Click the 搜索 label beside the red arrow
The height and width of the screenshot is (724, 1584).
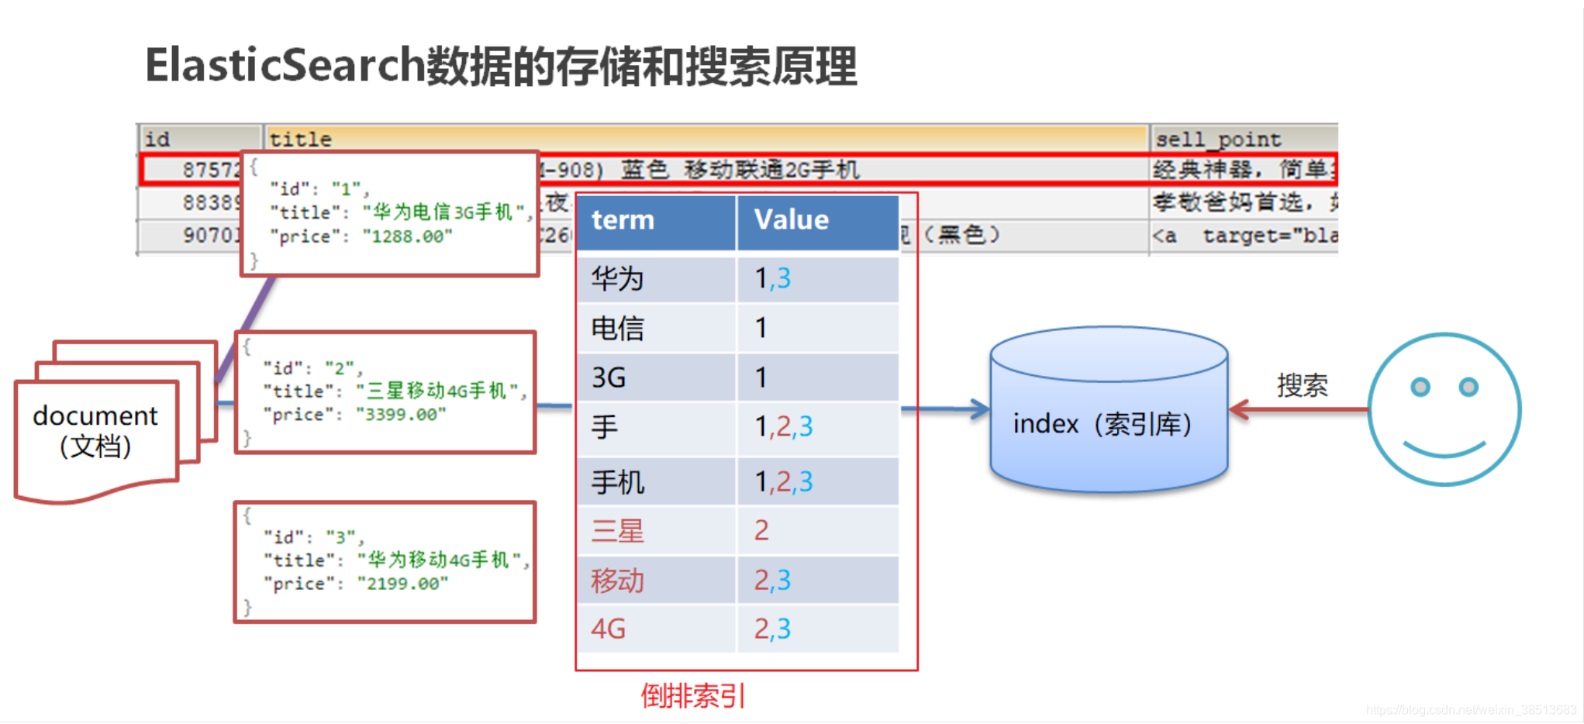click(1303, 385)
